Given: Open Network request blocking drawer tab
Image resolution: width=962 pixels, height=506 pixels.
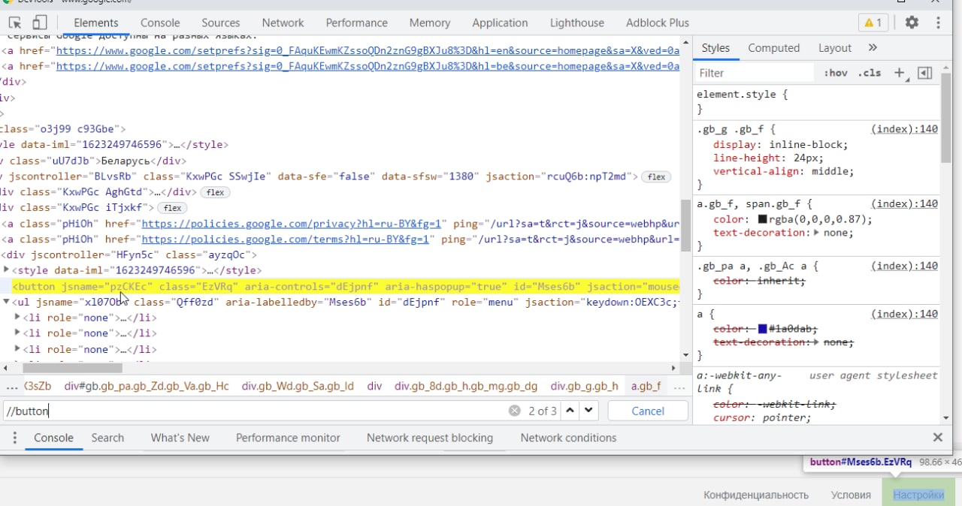Looking at the screenshot, I should click(430, 438).
